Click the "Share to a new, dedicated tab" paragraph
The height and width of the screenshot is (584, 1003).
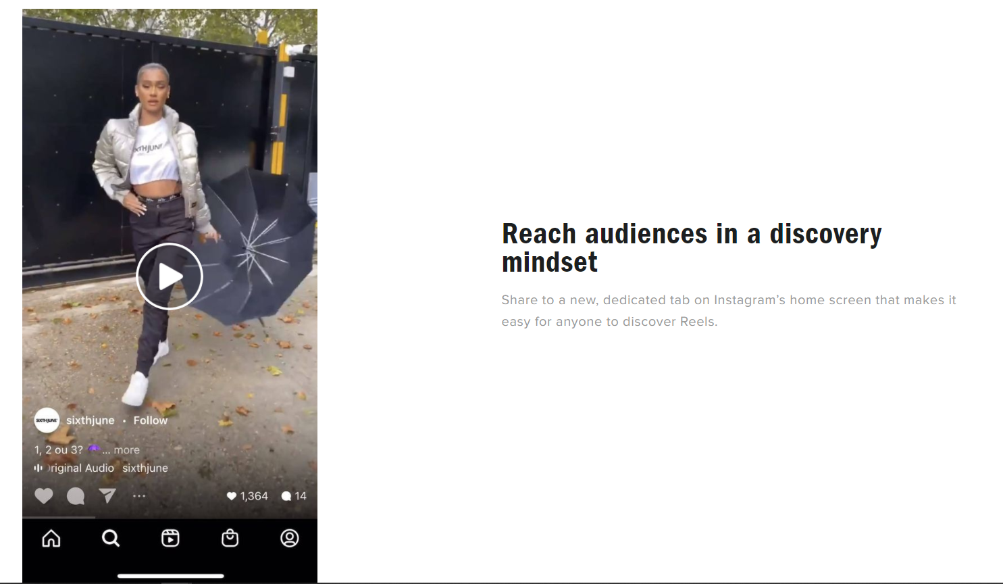click(729, 311)
